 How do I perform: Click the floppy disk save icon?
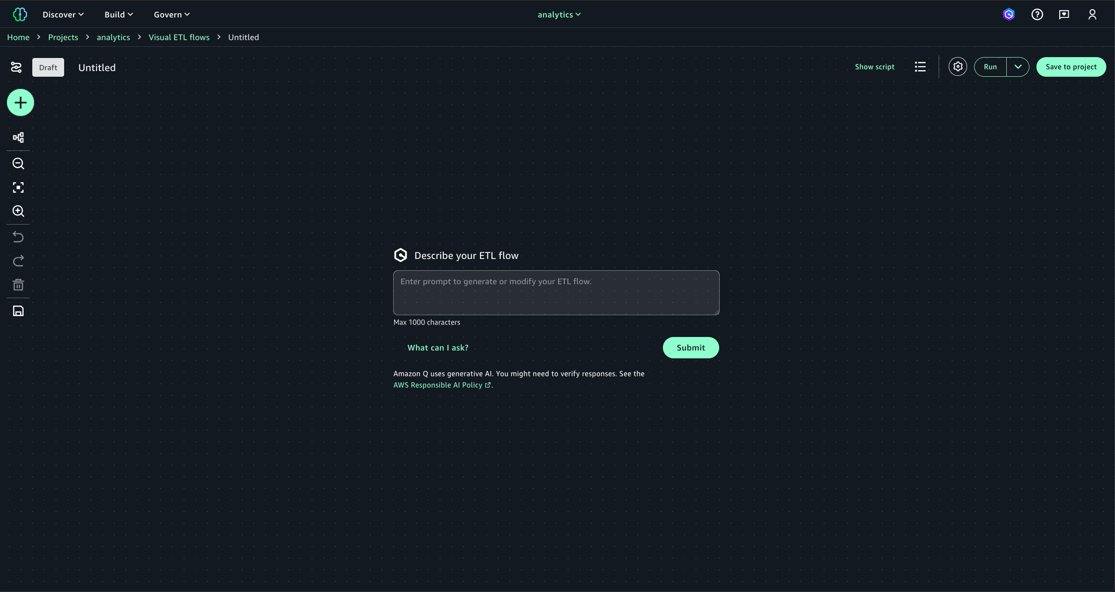(x=18, y=311)
